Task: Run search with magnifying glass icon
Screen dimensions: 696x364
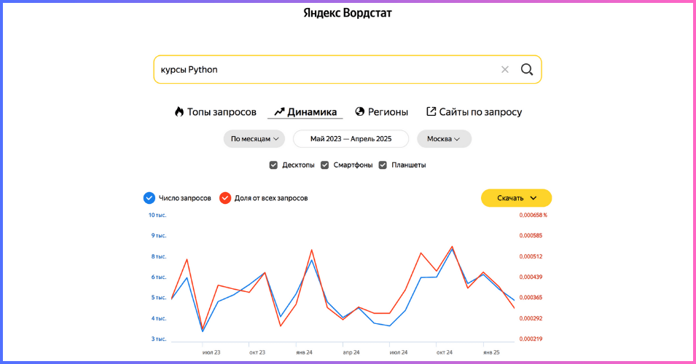Action: click(527, 70)
